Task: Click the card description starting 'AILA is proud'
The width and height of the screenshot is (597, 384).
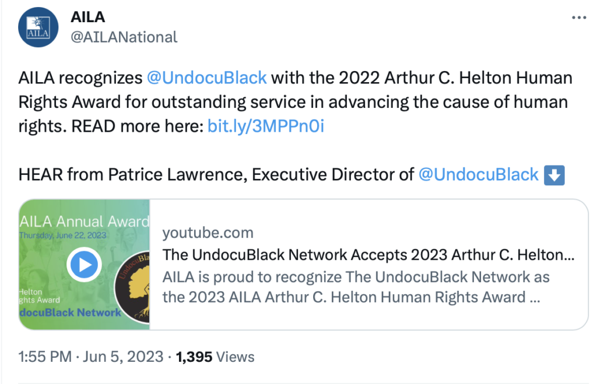Action: tap(356, 287)
